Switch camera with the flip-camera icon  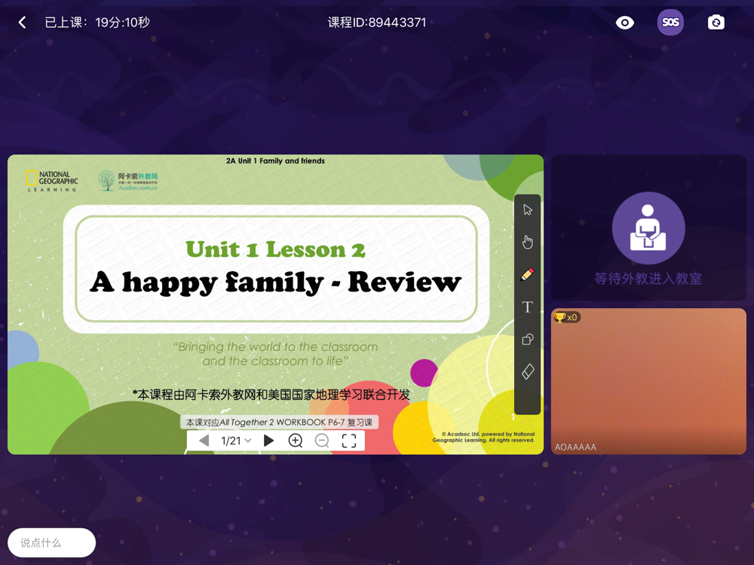pyautogui.click(x=716, y=22)
